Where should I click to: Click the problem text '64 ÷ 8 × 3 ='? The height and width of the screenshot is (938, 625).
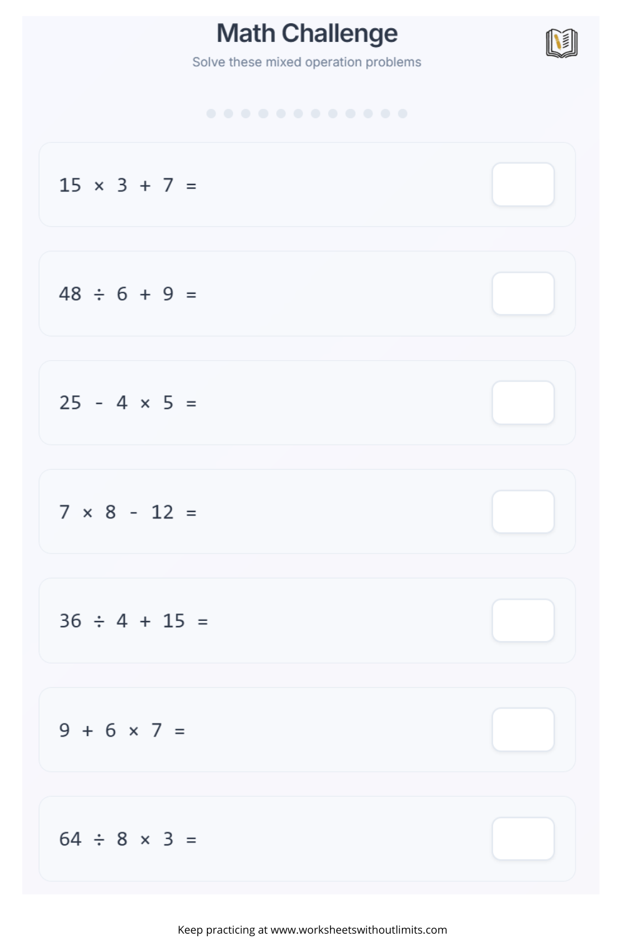127,839
